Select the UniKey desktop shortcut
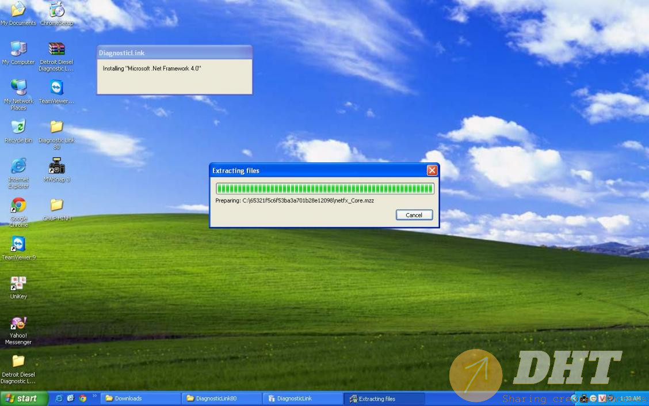This screenshot has height=406, width=649. 18,284
